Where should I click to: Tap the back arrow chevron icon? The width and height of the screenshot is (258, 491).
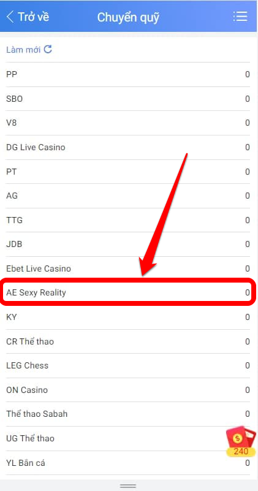(10, 17)
